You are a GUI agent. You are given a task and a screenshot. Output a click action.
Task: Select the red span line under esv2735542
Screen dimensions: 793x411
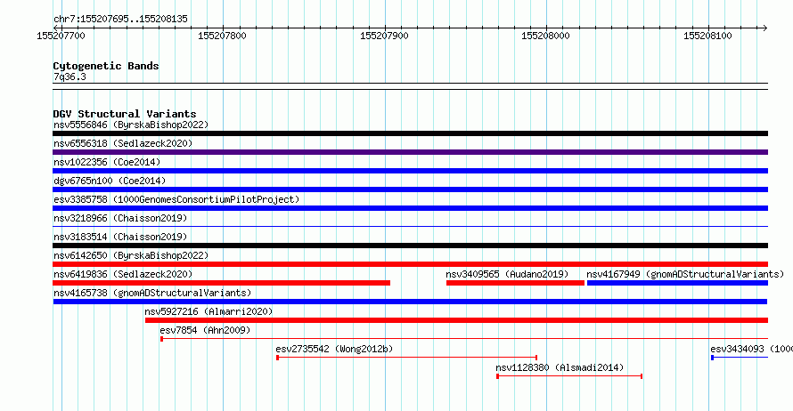[x=406, y=358]
